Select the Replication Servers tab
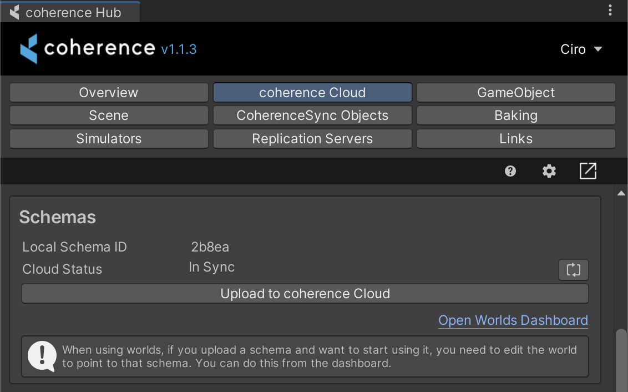Image resolution: width=628 pixels, height=392 pixels. 312,139
